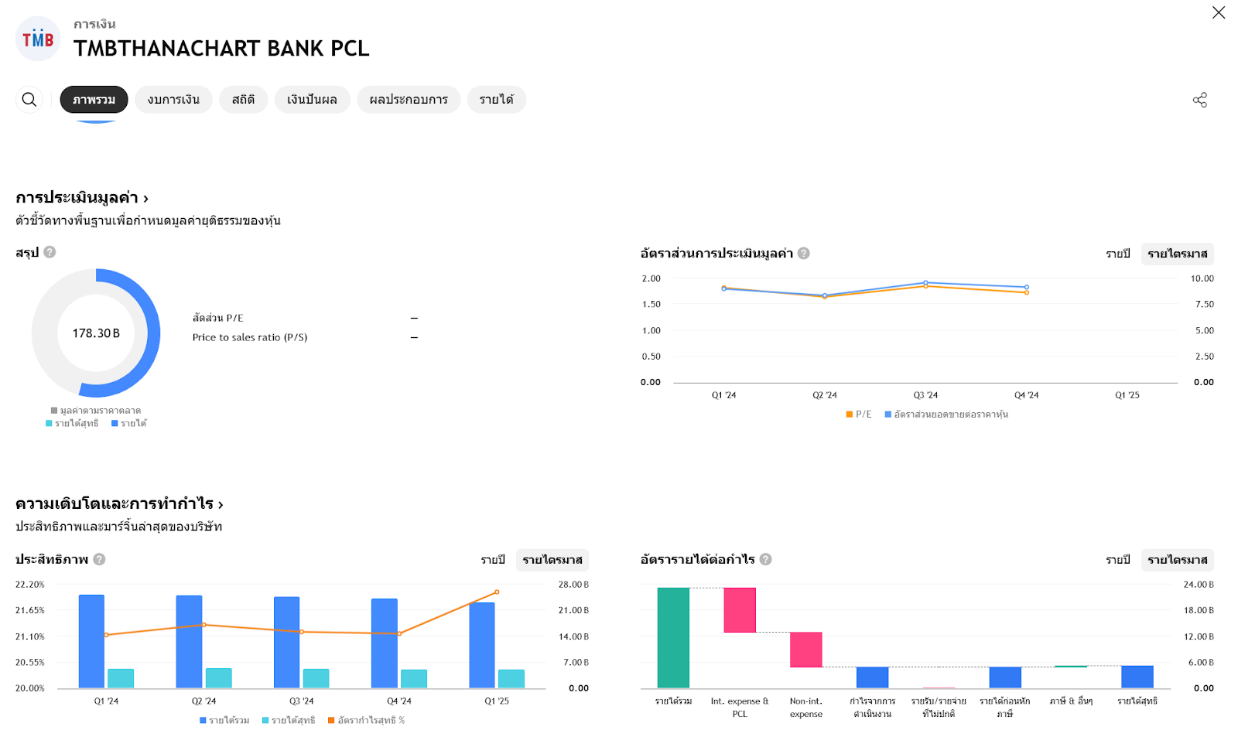Click Q3 '24 point on P/S line
Image resolution: width=1238 pixels, height=737 pixels.
pyautogui.click(x=925, y=283)
